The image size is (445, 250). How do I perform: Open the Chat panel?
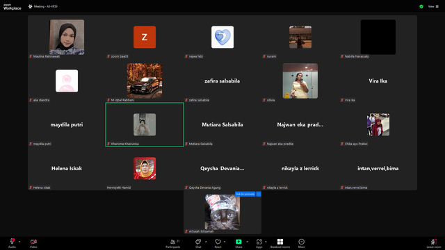[198, 243]
